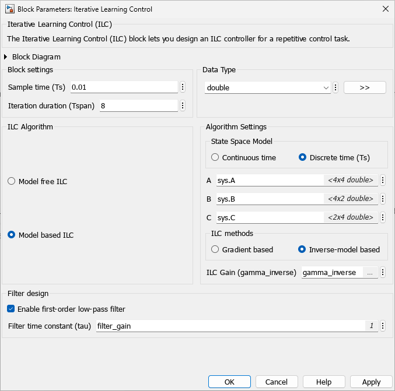Open the Data Type dropdown showing double
Viewport: 395px width, 391px height.
(268, 87)
